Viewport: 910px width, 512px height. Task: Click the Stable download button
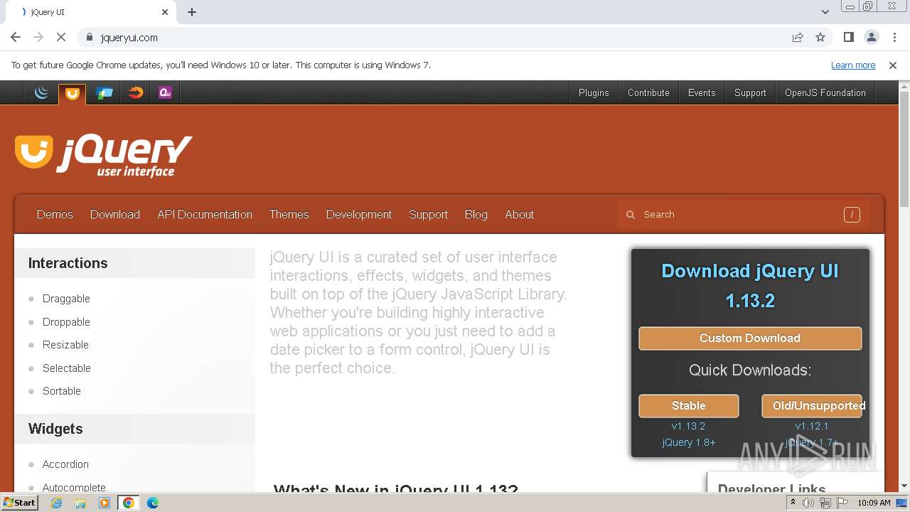(689, 405)
